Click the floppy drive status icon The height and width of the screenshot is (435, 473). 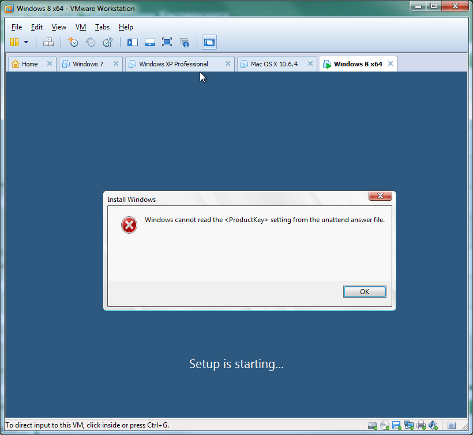(x=397, y=425)
